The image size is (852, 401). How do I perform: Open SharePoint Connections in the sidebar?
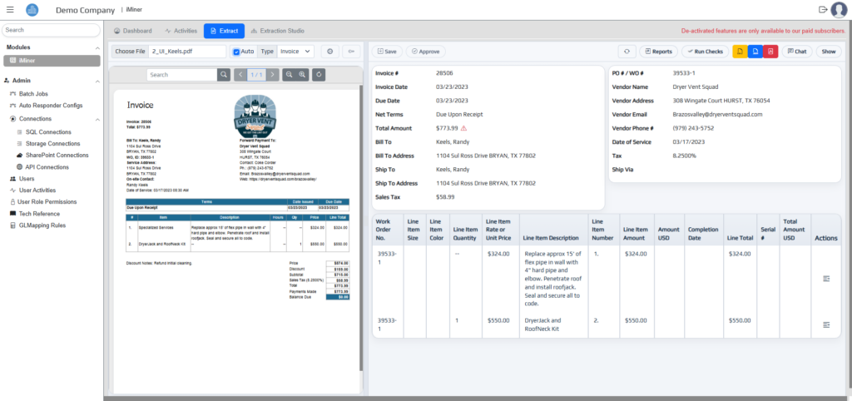tap(54, 156)
